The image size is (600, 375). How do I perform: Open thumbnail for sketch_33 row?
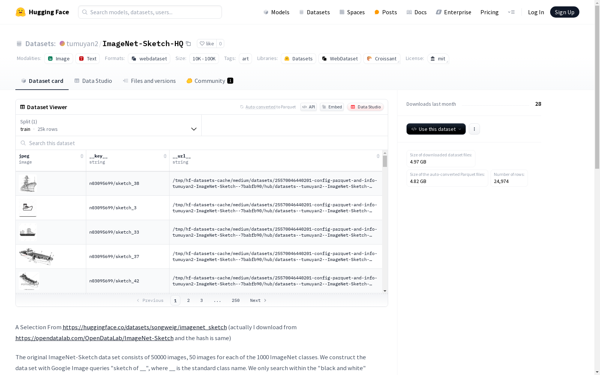(x=28, y=232)
